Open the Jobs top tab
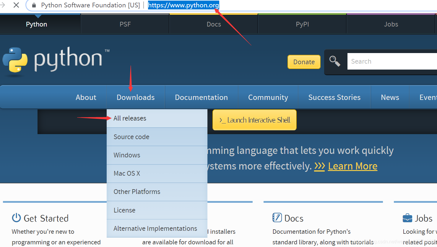The width and height of the screenshot is (437, 247). (391, 24)
